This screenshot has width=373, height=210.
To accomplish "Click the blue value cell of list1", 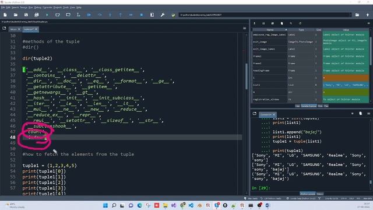I will point(346,85).
